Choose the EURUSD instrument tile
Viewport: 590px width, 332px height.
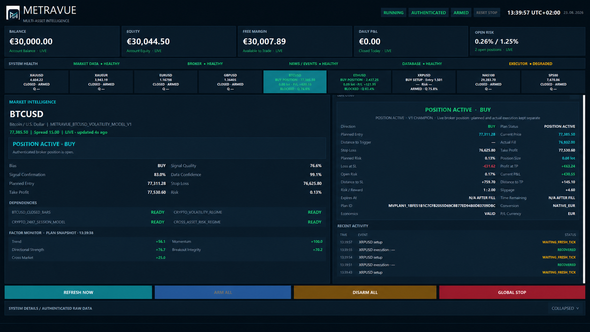(165, 82)
